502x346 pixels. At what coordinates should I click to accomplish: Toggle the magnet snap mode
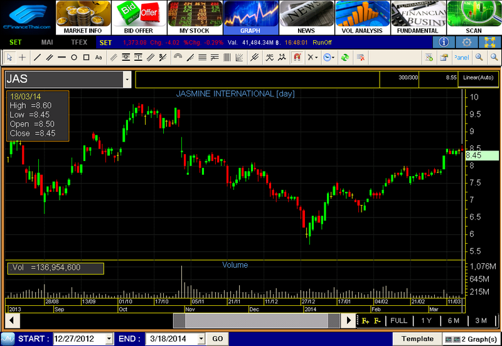coord(297,58)
